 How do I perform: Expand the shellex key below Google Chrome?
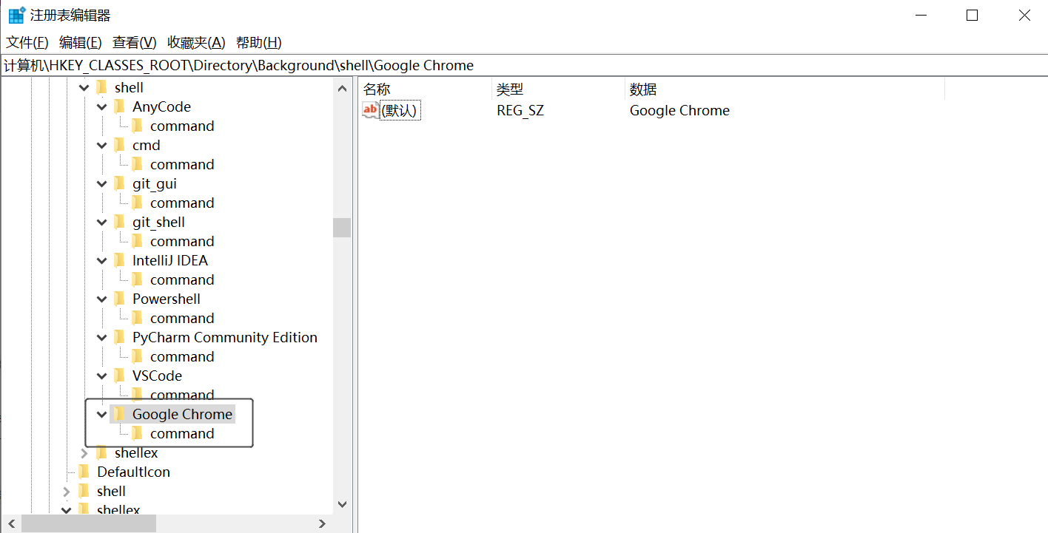[84, 453]
